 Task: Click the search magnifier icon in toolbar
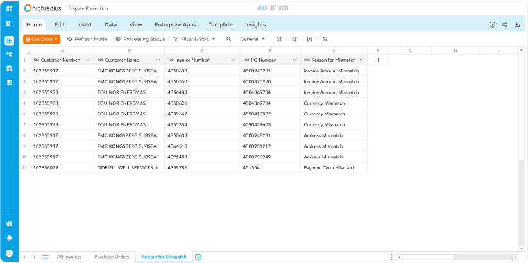228,39
